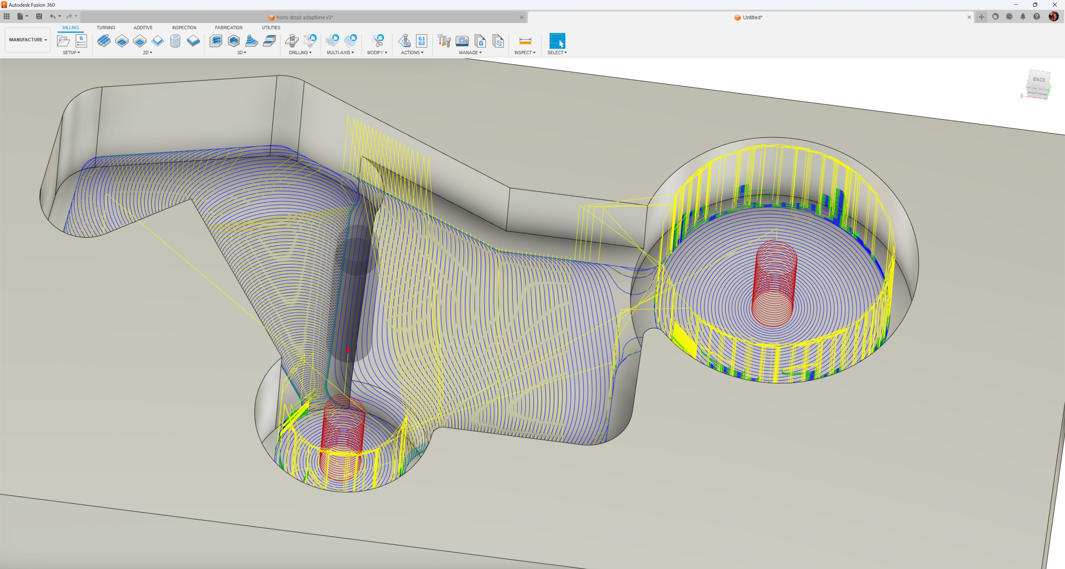Choose the Drill operation icon
This screenshot has width=1065, height=569.
(292, 41)
